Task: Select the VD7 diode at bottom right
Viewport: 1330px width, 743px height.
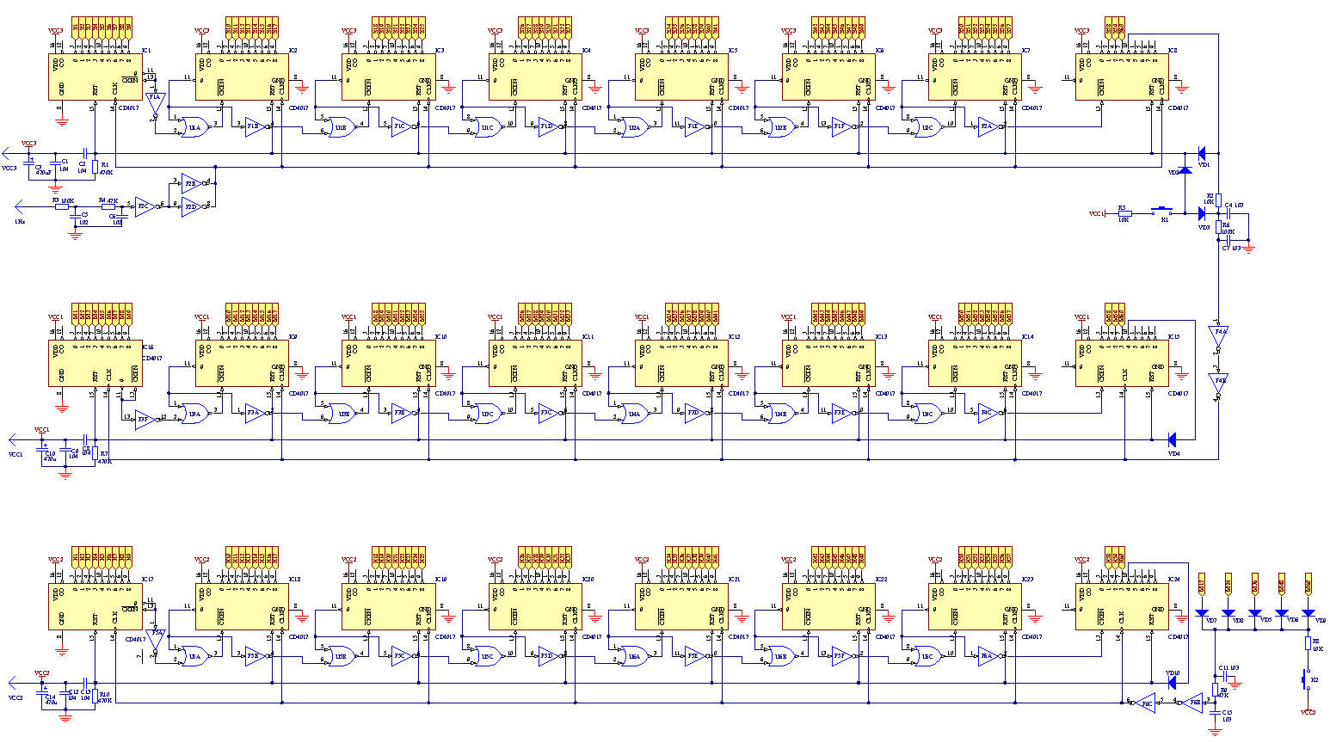Action: tap(1202, 613)
